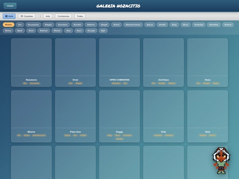
Task: Click the Volver back button
Action: point(10,6)
